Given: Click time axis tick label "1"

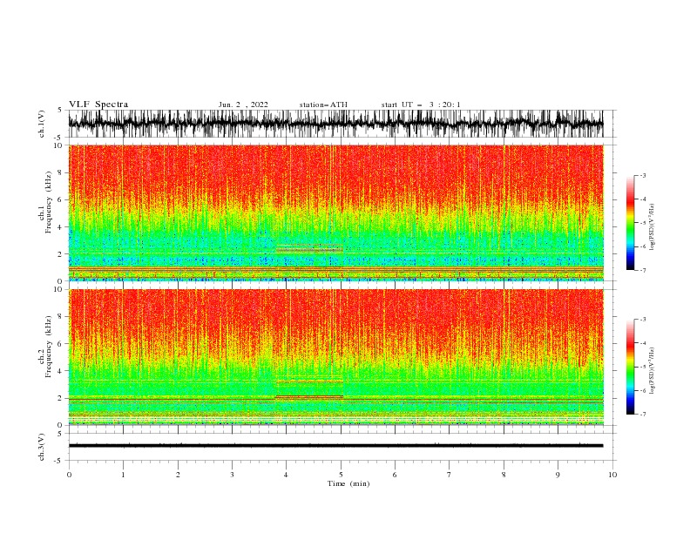Looking at the screenshot, I should (x=123, y=475).
